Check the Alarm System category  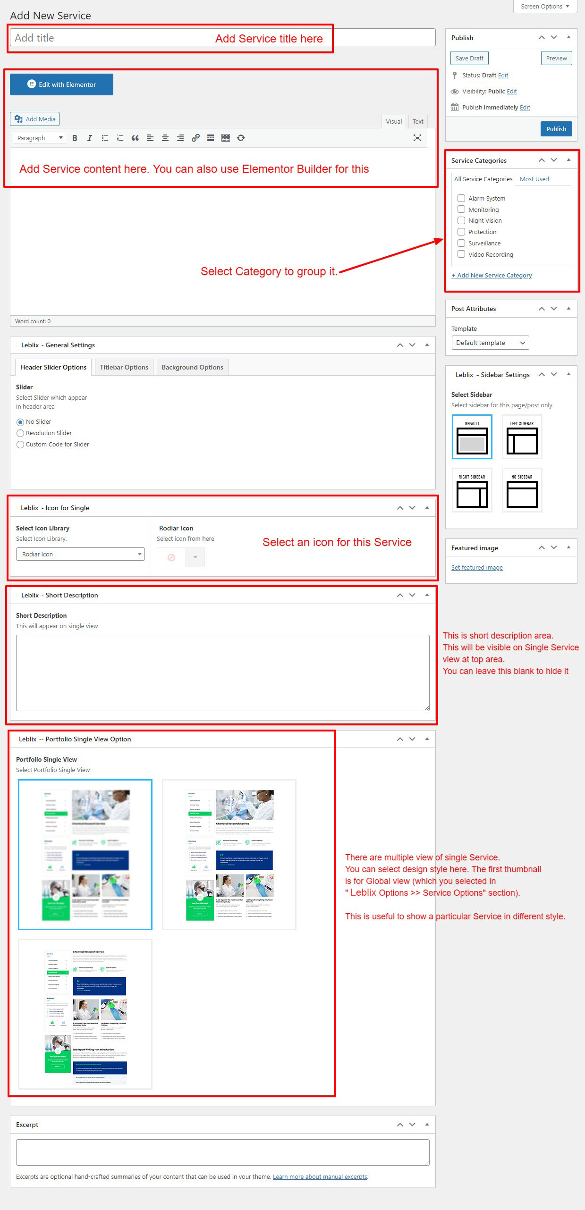[461, 198]
